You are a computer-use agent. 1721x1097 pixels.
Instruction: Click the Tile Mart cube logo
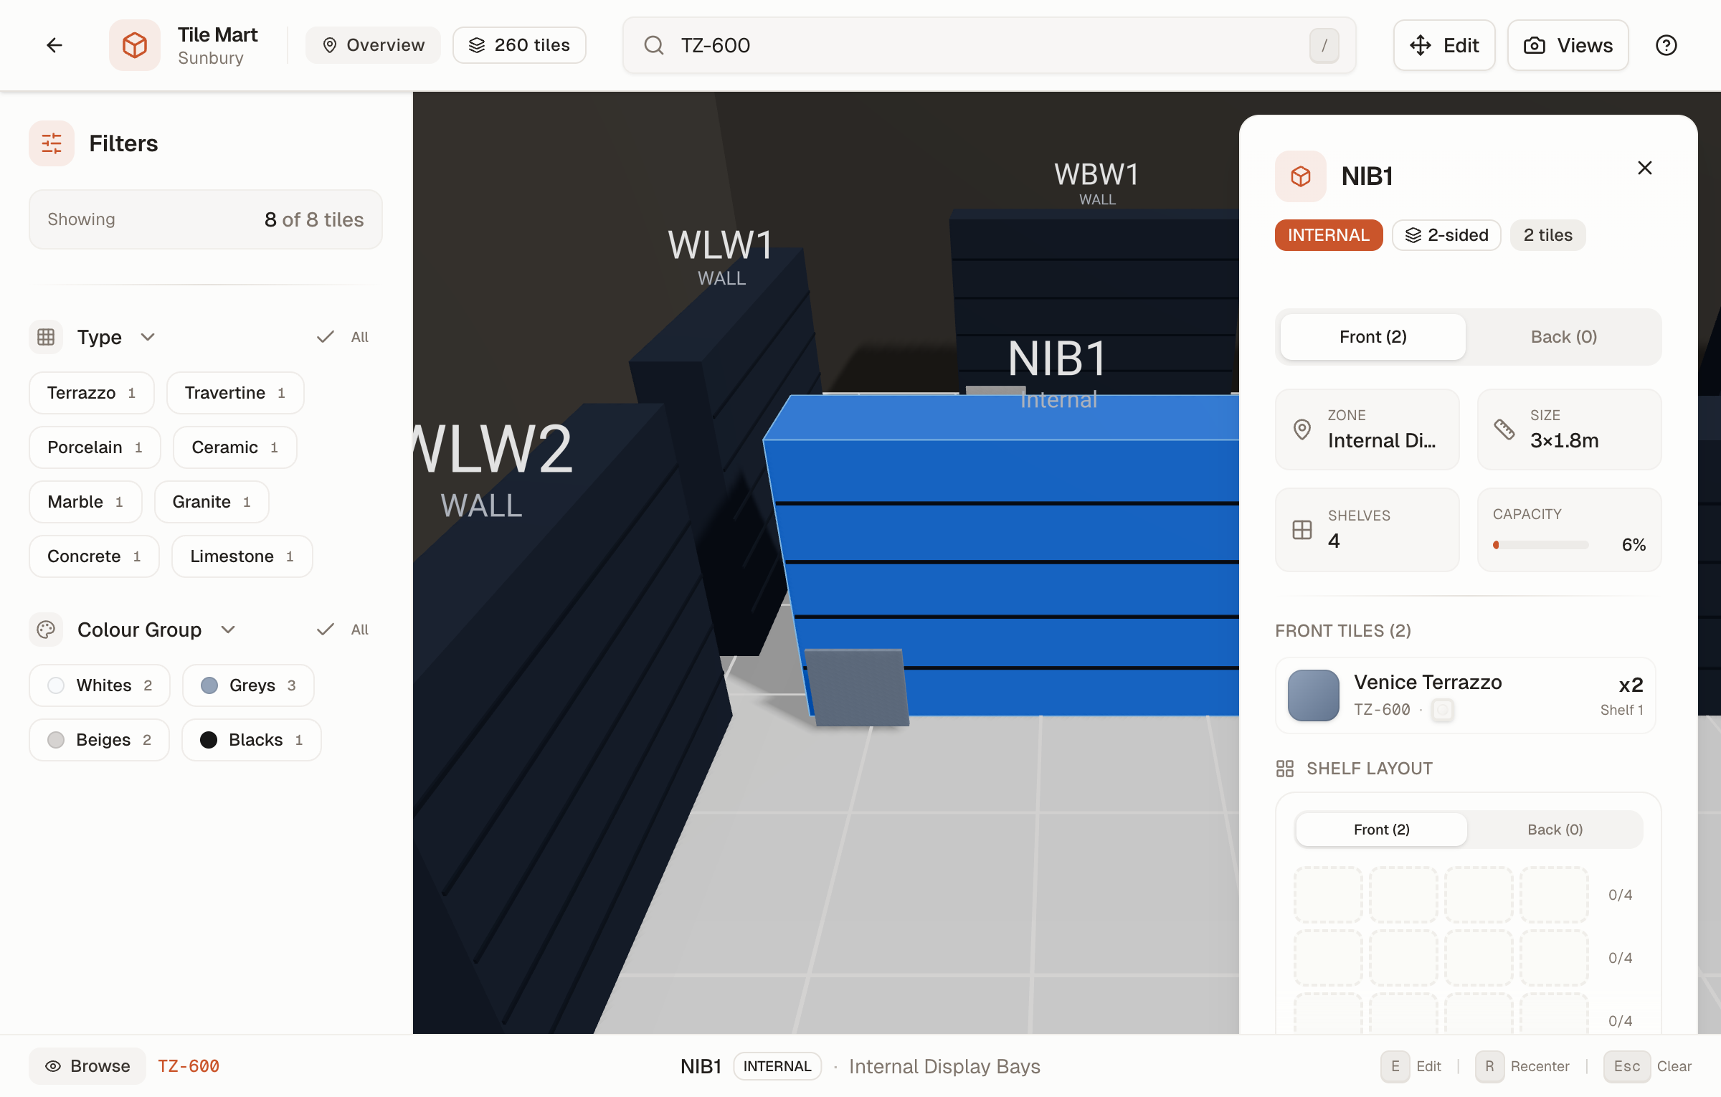(134, 44)
